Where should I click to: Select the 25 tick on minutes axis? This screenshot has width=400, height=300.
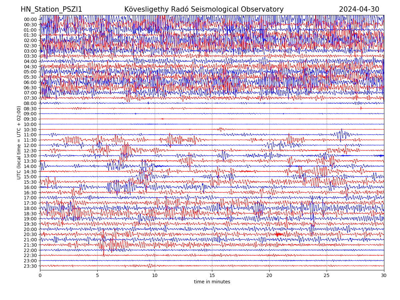tap(327, 276)
